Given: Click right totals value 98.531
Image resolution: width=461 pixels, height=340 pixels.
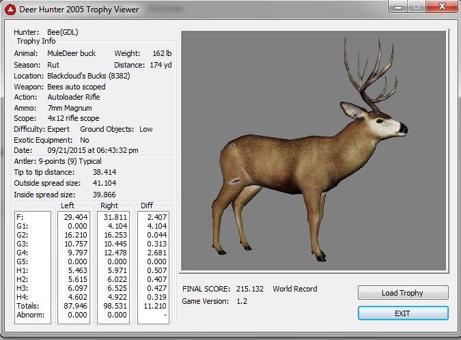Looking at the screenshot, I should click(x=115, y=306).
